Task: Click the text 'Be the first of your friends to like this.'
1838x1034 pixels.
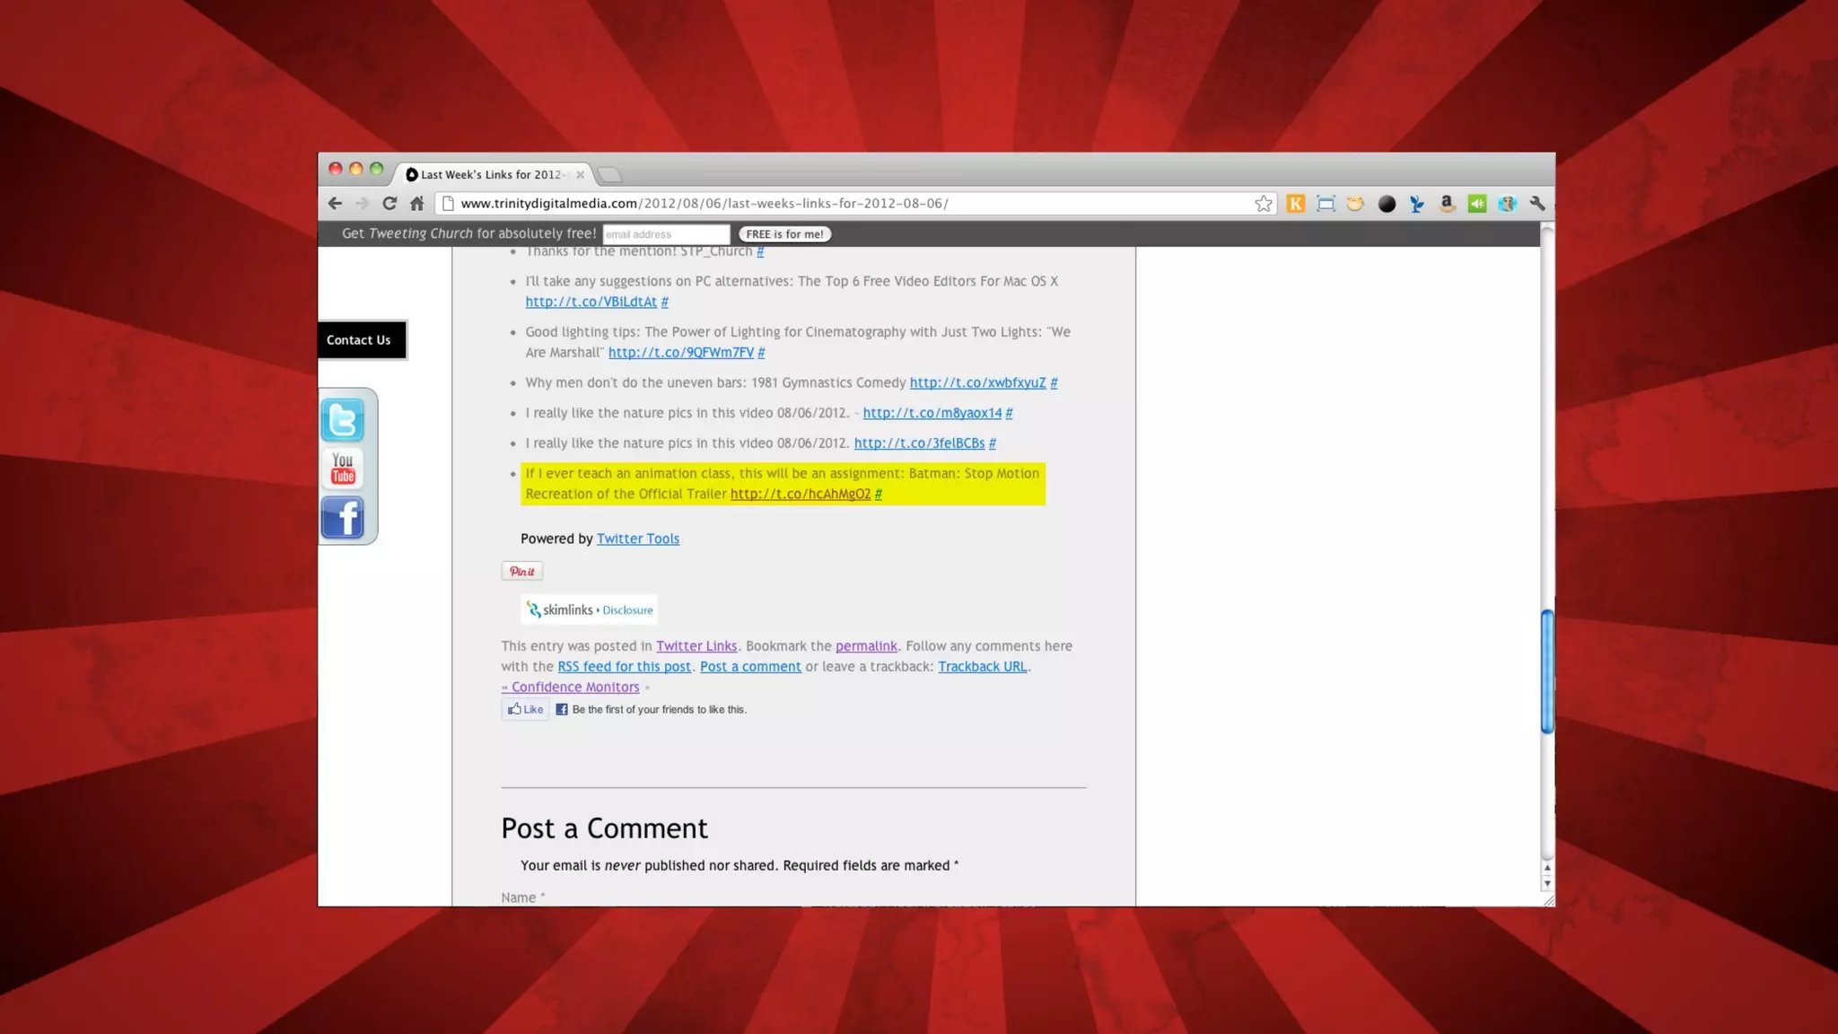Action: click(660, 710)
